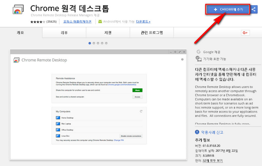Click the 기기와 호환 가능 text
262x166 pixels.
[214, 59]
